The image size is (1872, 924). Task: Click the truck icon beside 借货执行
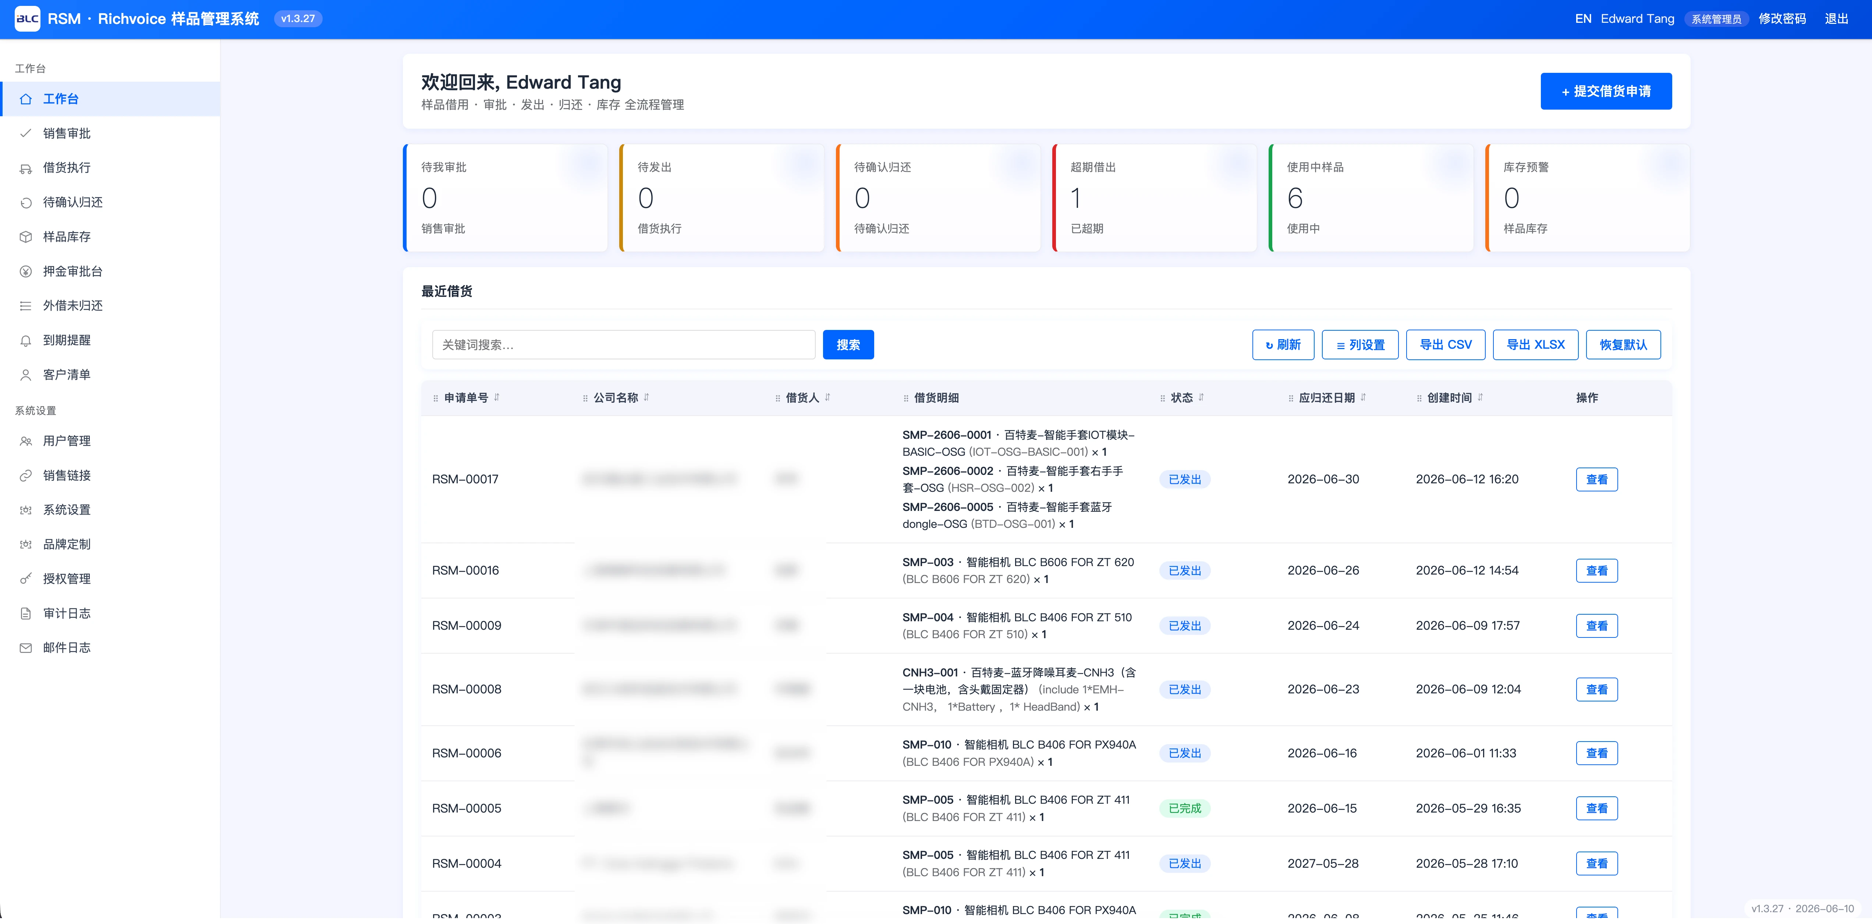[25, 168]
